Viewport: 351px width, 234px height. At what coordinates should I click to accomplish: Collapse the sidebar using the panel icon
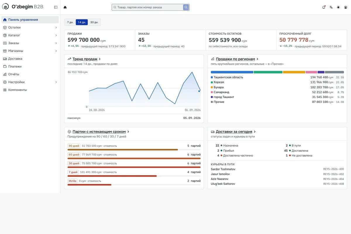[x=56, y=7]
